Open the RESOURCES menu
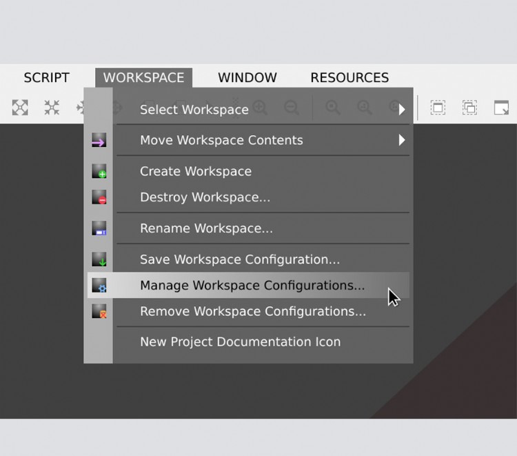Image resolution: width=517 pixels, height=456 pixels. 349,78
